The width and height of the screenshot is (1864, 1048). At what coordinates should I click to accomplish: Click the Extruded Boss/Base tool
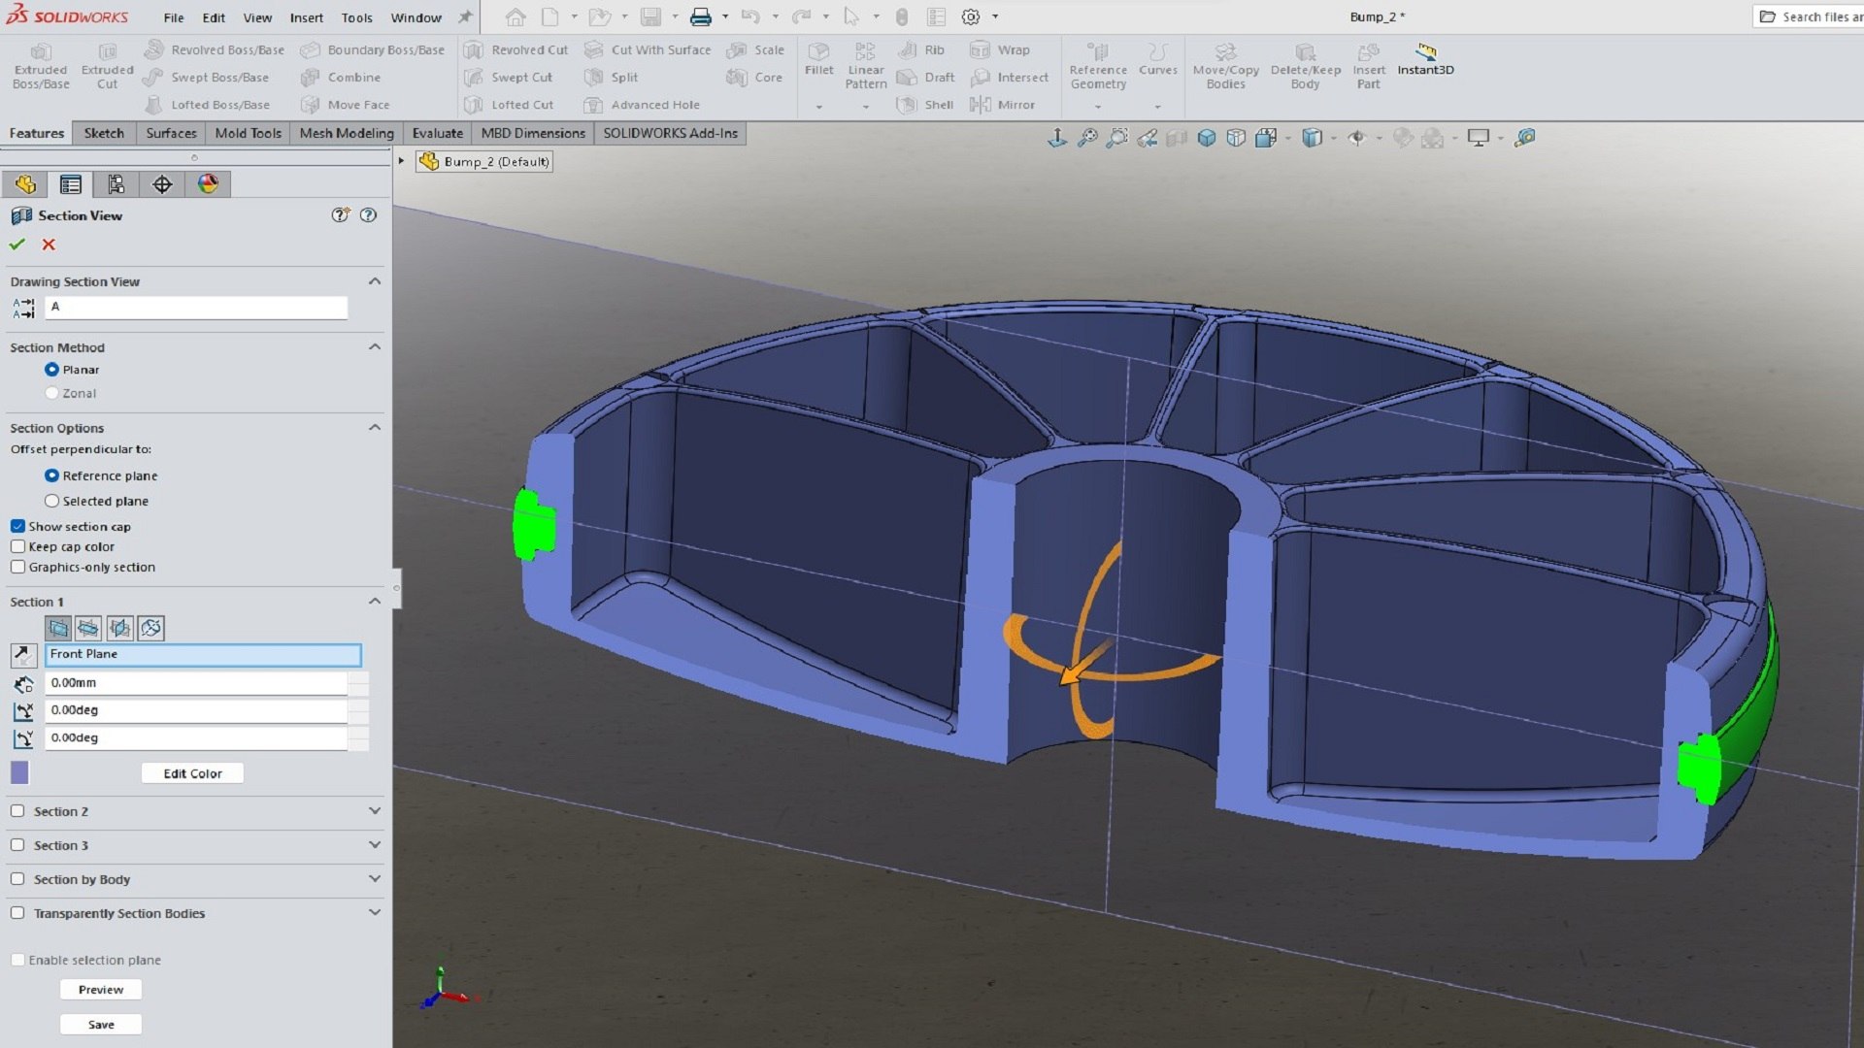point(41,66)
